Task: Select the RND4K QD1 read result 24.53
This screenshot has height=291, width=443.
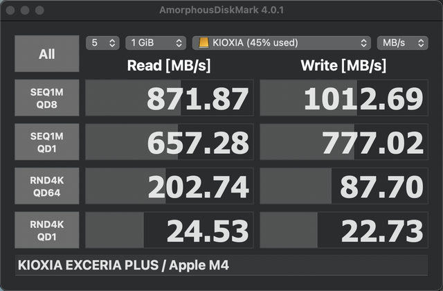Action: (x=170, y=230)
